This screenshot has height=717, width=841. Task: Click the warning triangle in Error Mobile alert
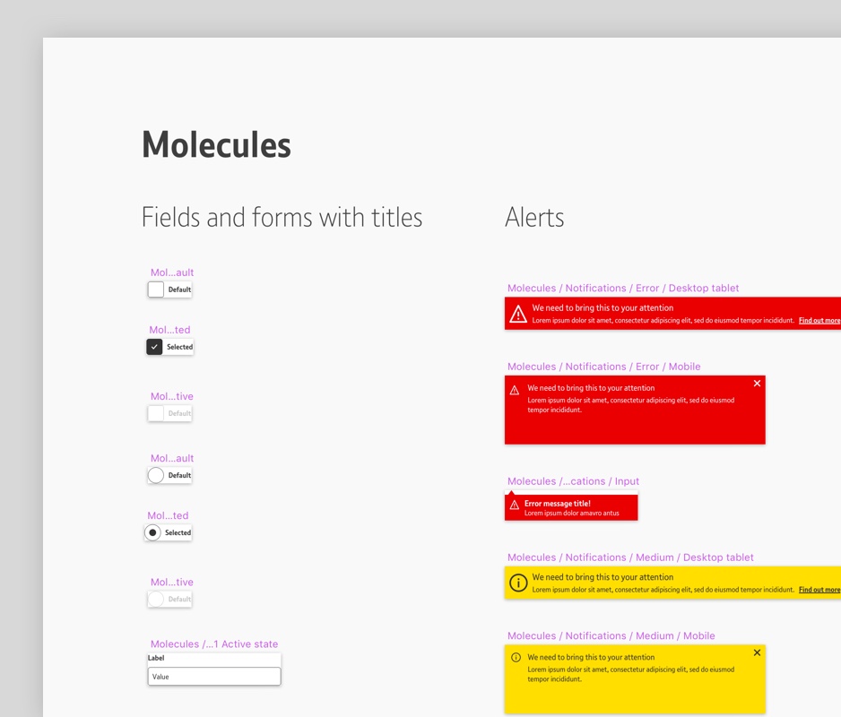[515, 389]
